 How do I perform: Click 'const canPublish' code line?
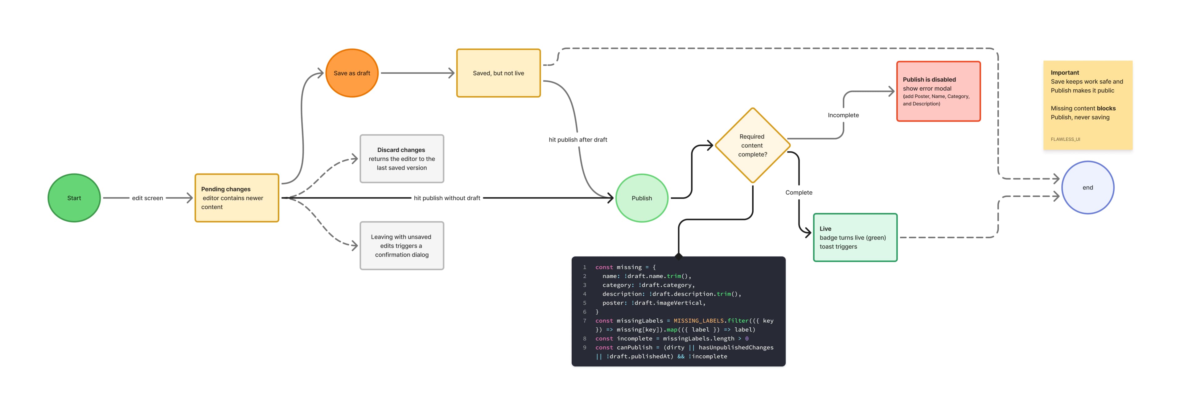click(684, 352)
